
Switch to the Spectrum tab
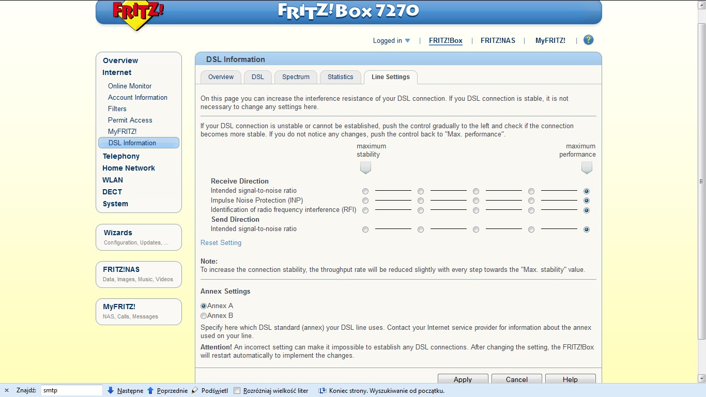tap(296, 77)
